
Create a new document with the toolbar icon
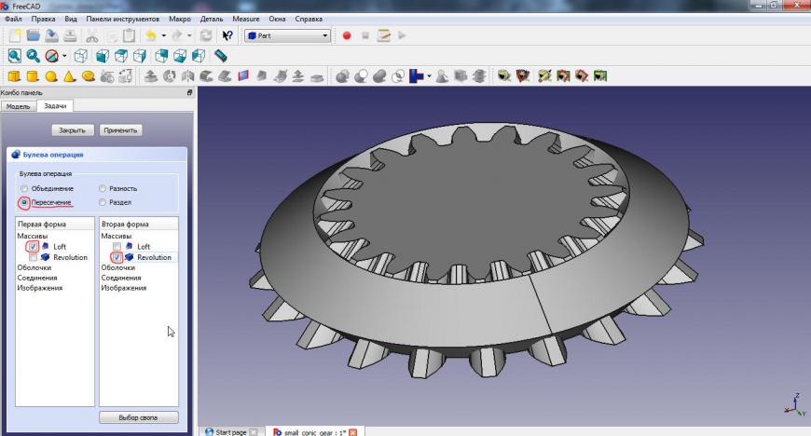click(15, 35)
